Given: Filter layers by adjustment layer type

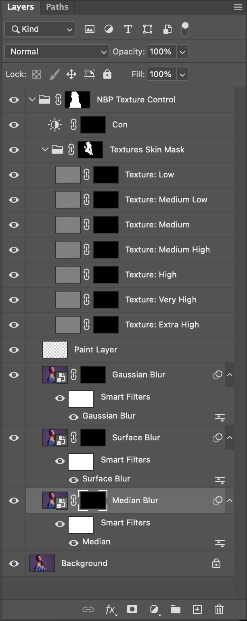Looking at the screenshot, I should (x=109, y=29).
